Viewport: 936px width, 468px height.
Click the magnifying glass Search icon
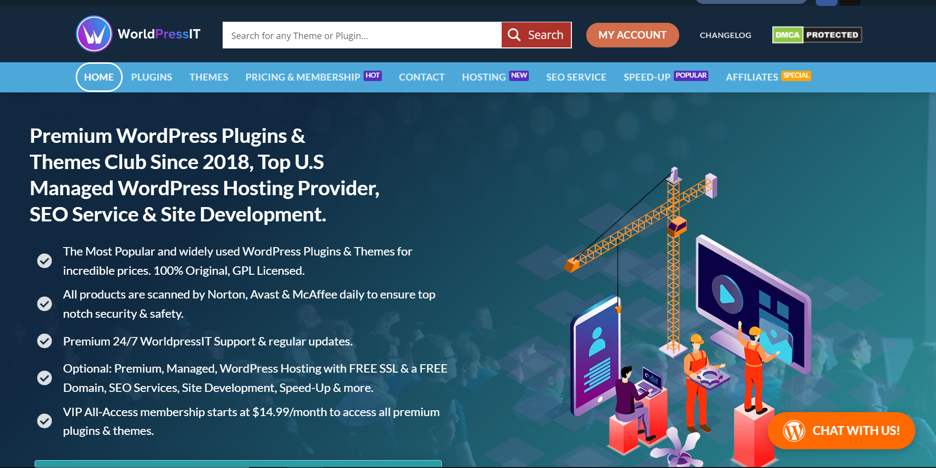point(514,35)
